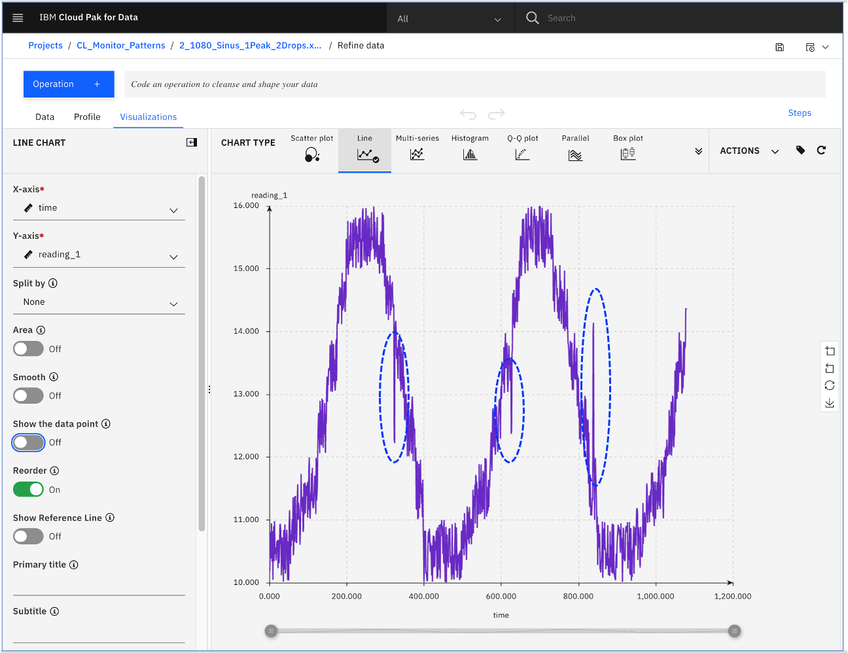Enable the Show Reference Line toggle
Viewport: 848px width, 653px height.
[x=28, y=537]
